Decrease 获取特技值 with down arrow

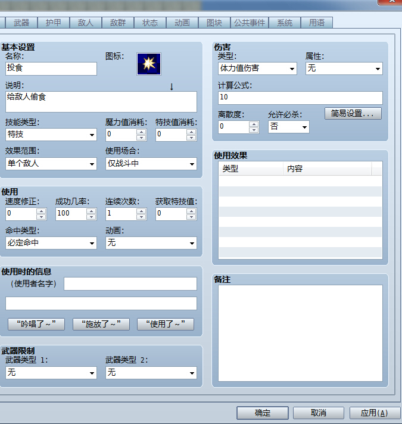[x=191, y=217]
